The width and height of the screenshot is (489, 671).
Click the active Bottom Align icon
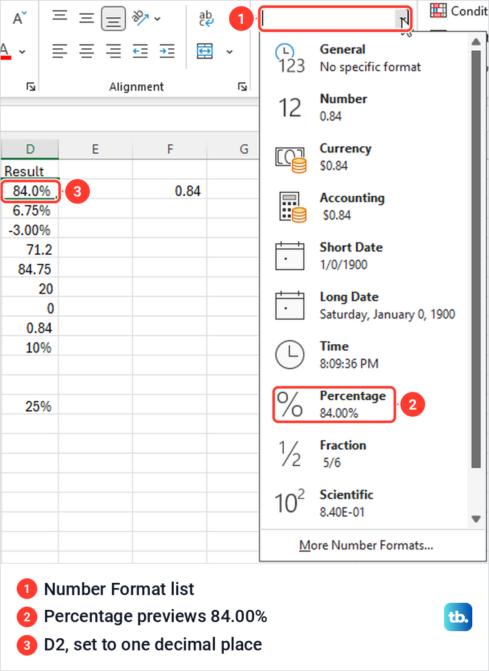point(113,19)
